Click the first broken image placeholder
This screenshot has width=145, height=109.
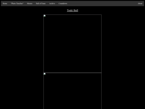[x=73, y=44]
